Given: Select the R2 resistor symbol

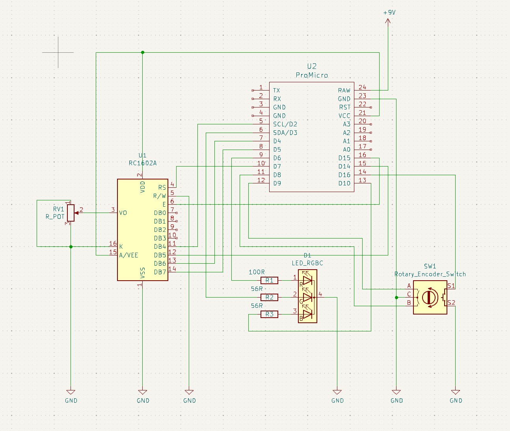Looking at the screenshot, I should [269, 298].
